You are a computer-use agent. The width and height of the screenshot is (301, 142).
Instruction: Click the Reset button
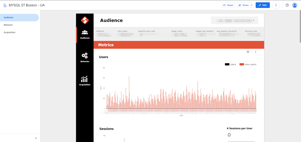pos(228,5)
